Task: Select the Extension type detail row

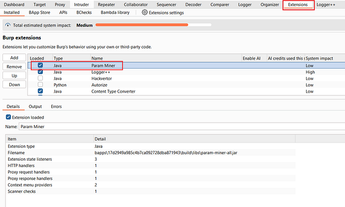Action: [151, 146]
